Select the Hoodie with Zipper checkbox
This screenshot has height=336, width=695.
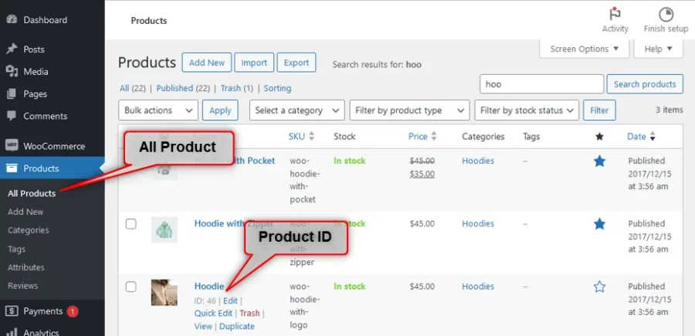pyautogui.click(x=131, y=224)
